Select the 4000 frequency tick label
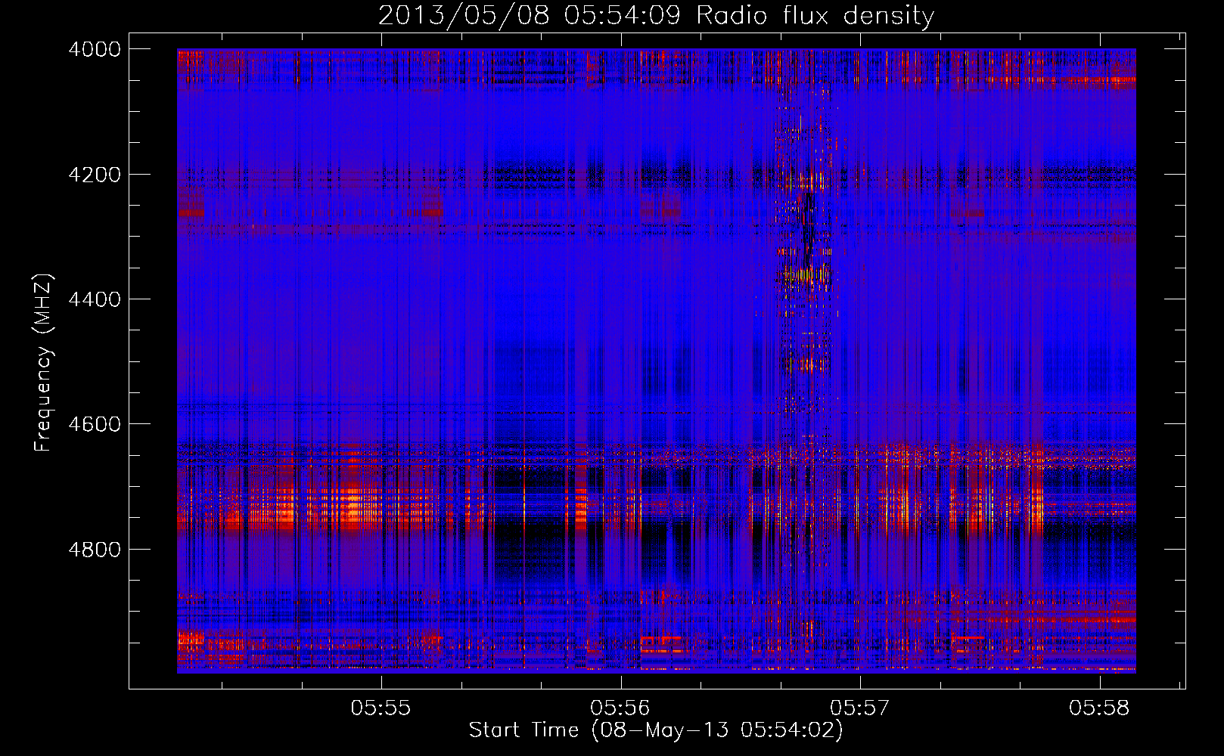 (95, 49)
